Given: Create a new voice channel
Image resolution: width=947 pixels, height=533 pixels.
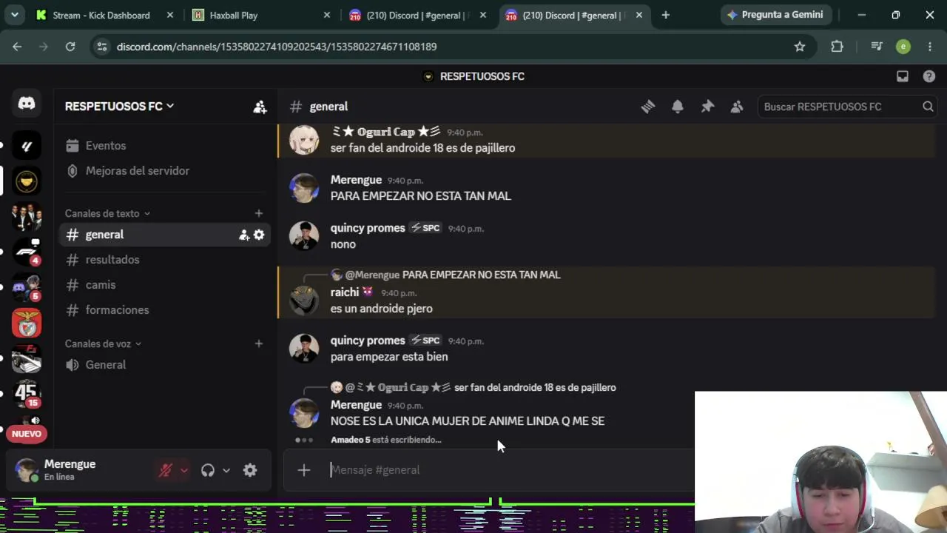Looking at the screenshot, I should pyautogui.click(x=258, y=343).
